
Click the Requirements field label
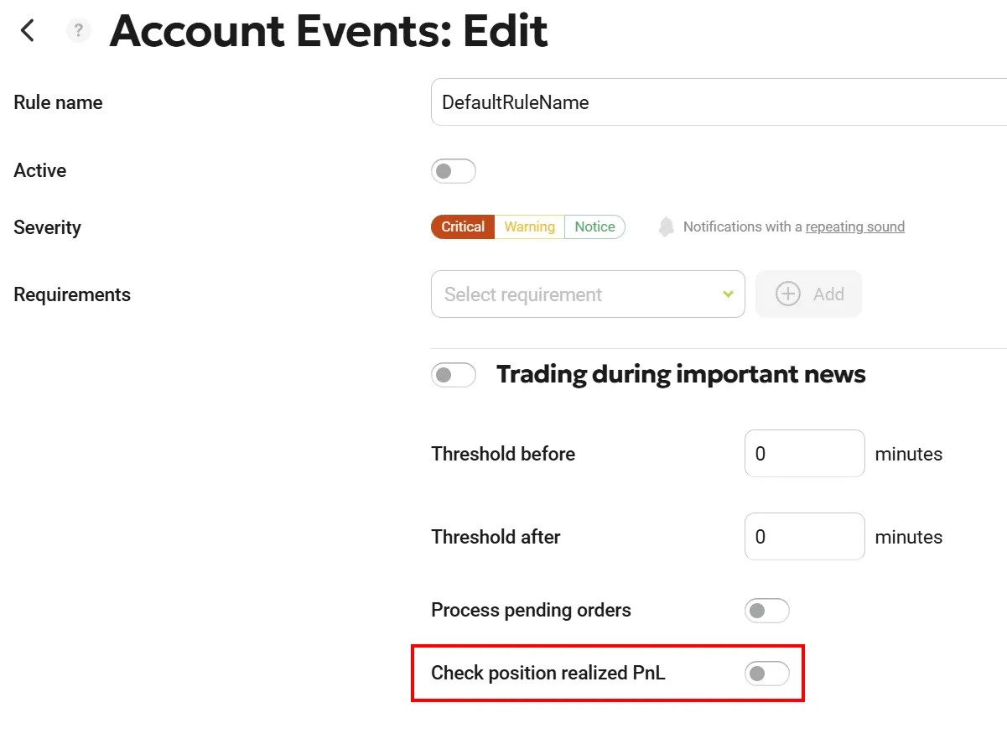[x=72, y=294]
